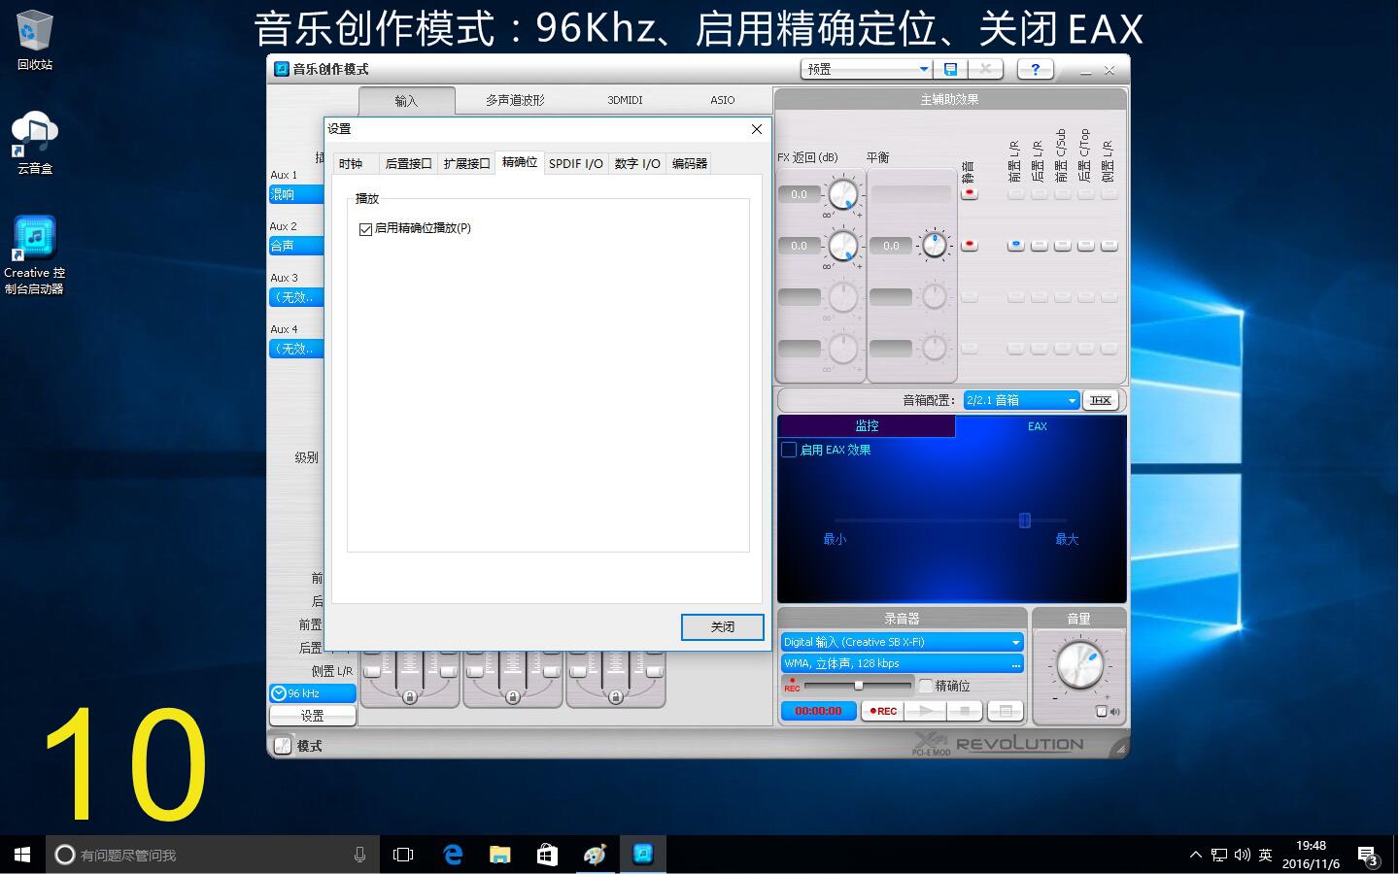Click the EAX amount slider handle
The height and width of the screenshot is (874, 1399).
click(1024, 521)
